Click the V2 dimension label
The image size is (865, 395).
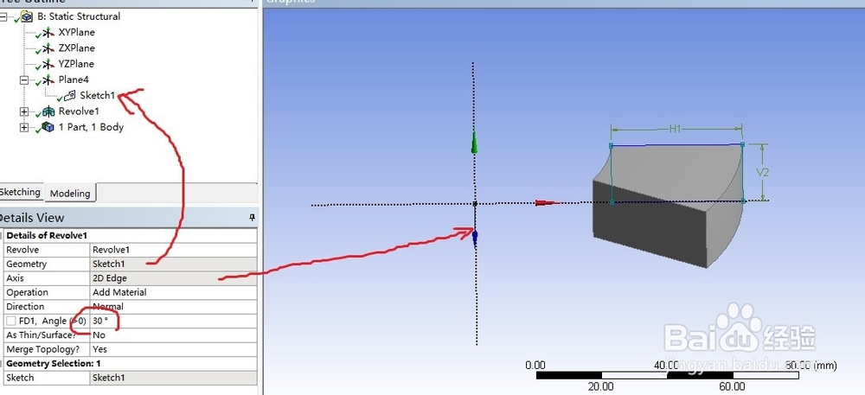coord(762,172)
